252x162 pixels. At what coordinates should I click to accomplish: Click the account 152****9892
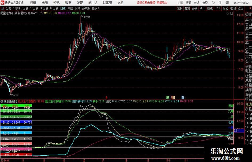(241, 3)
